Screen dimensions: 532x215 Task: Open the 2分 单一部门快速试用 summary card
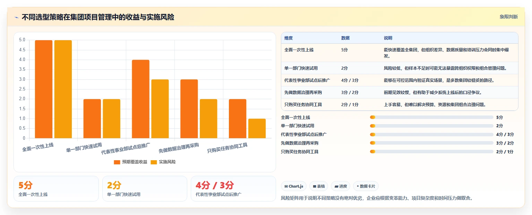pyautogui.click(x=145, y=189)
